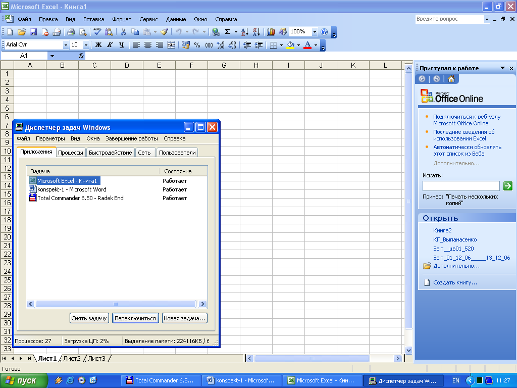Apply percent style to the cell
Screen dimensions: 517x388
tap(197, 44)
